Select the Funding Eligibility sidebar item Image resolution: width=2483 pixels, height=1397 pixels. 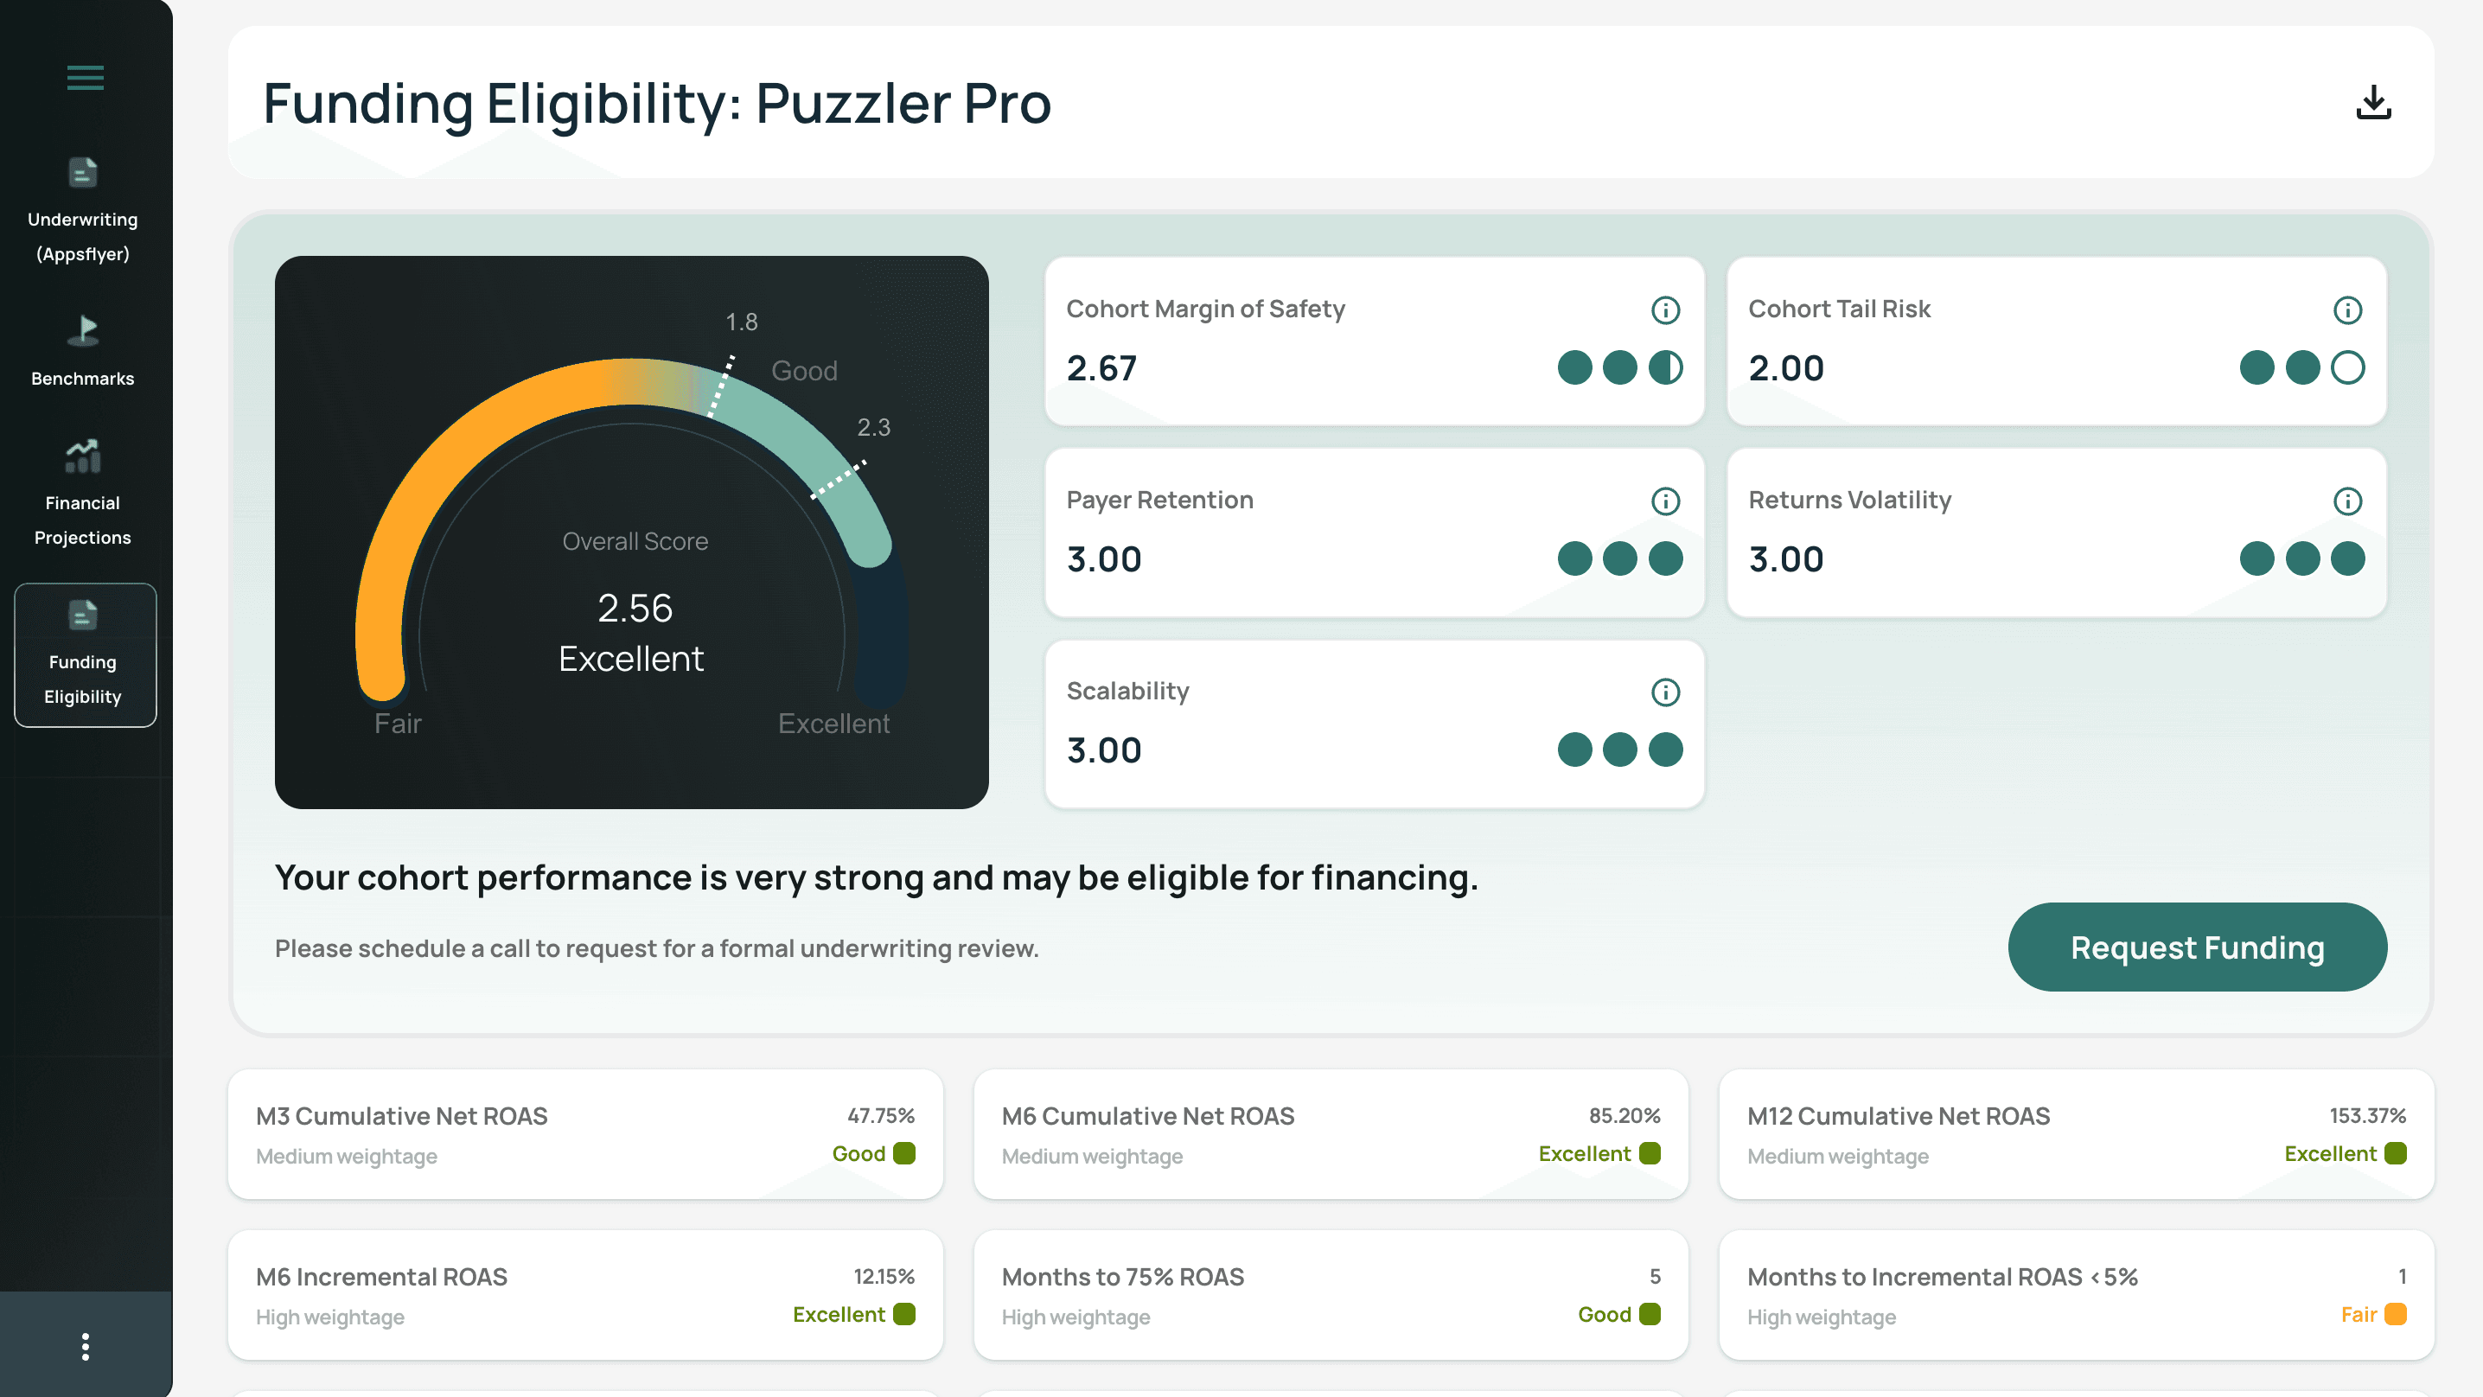(x=85, y=654)
